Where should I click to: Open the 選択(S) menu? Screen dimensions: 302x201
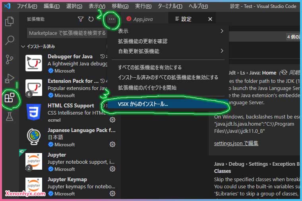[x=74, y=6]
